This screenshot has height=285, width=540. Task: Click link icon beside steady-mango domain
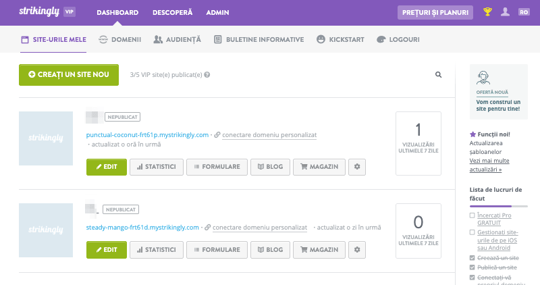[x=208, y=228]
